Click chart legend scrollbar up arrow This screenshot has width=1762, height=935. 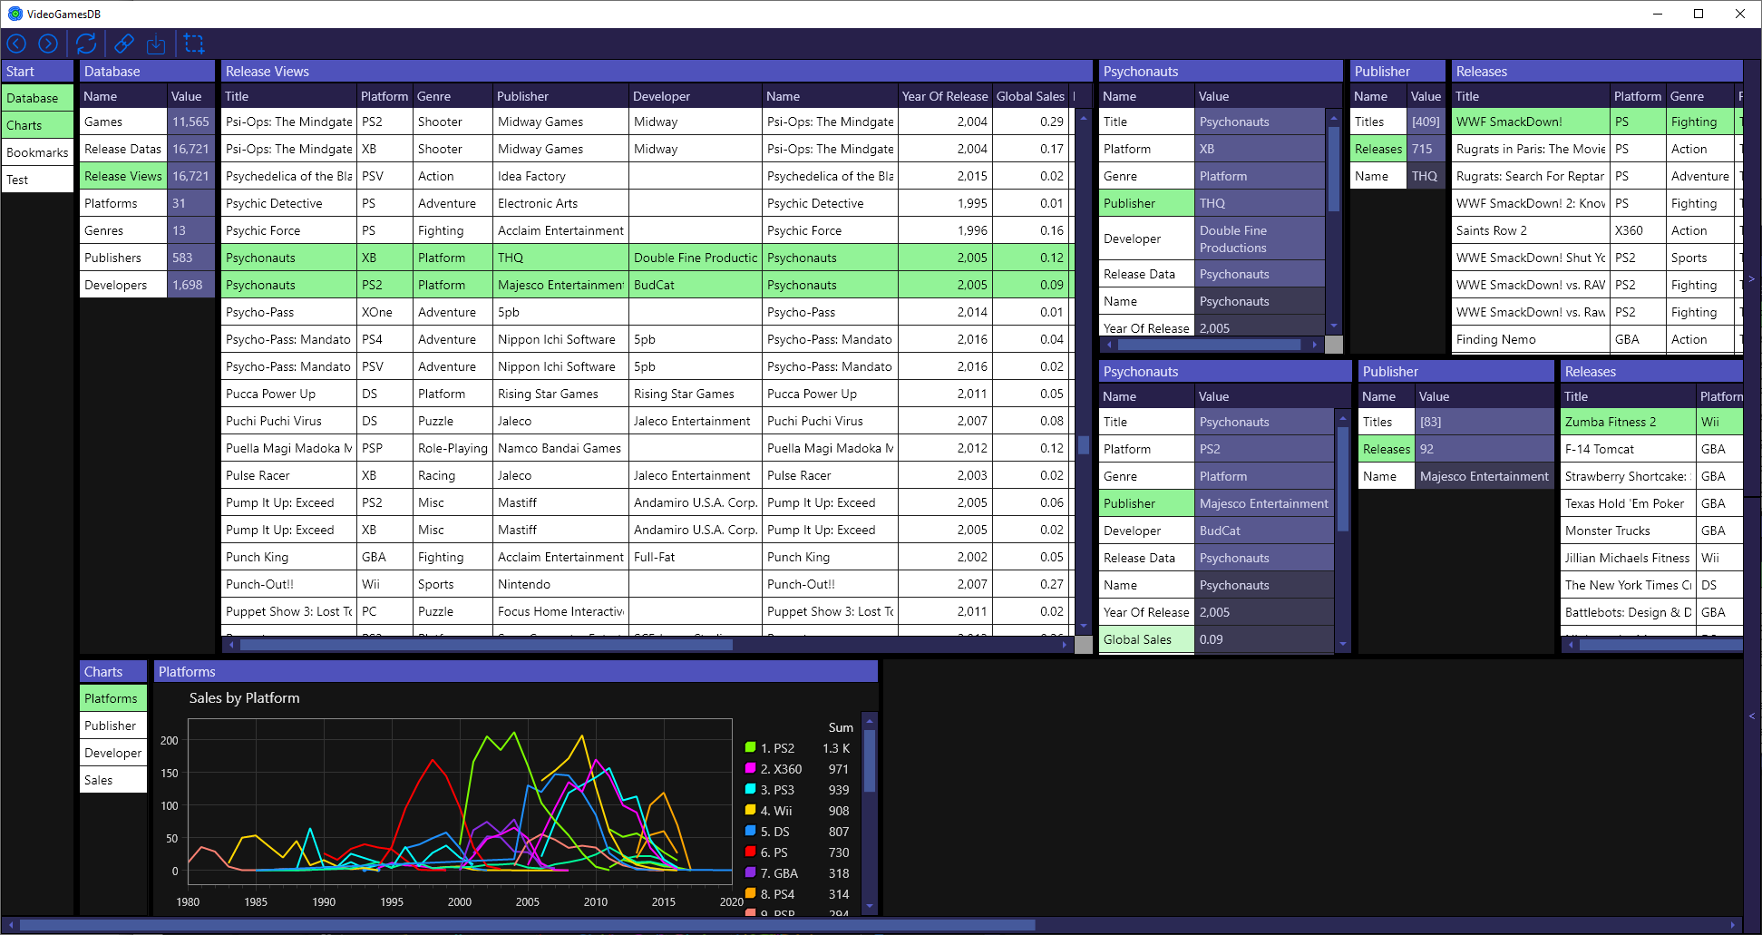click(x=870, y=722)
